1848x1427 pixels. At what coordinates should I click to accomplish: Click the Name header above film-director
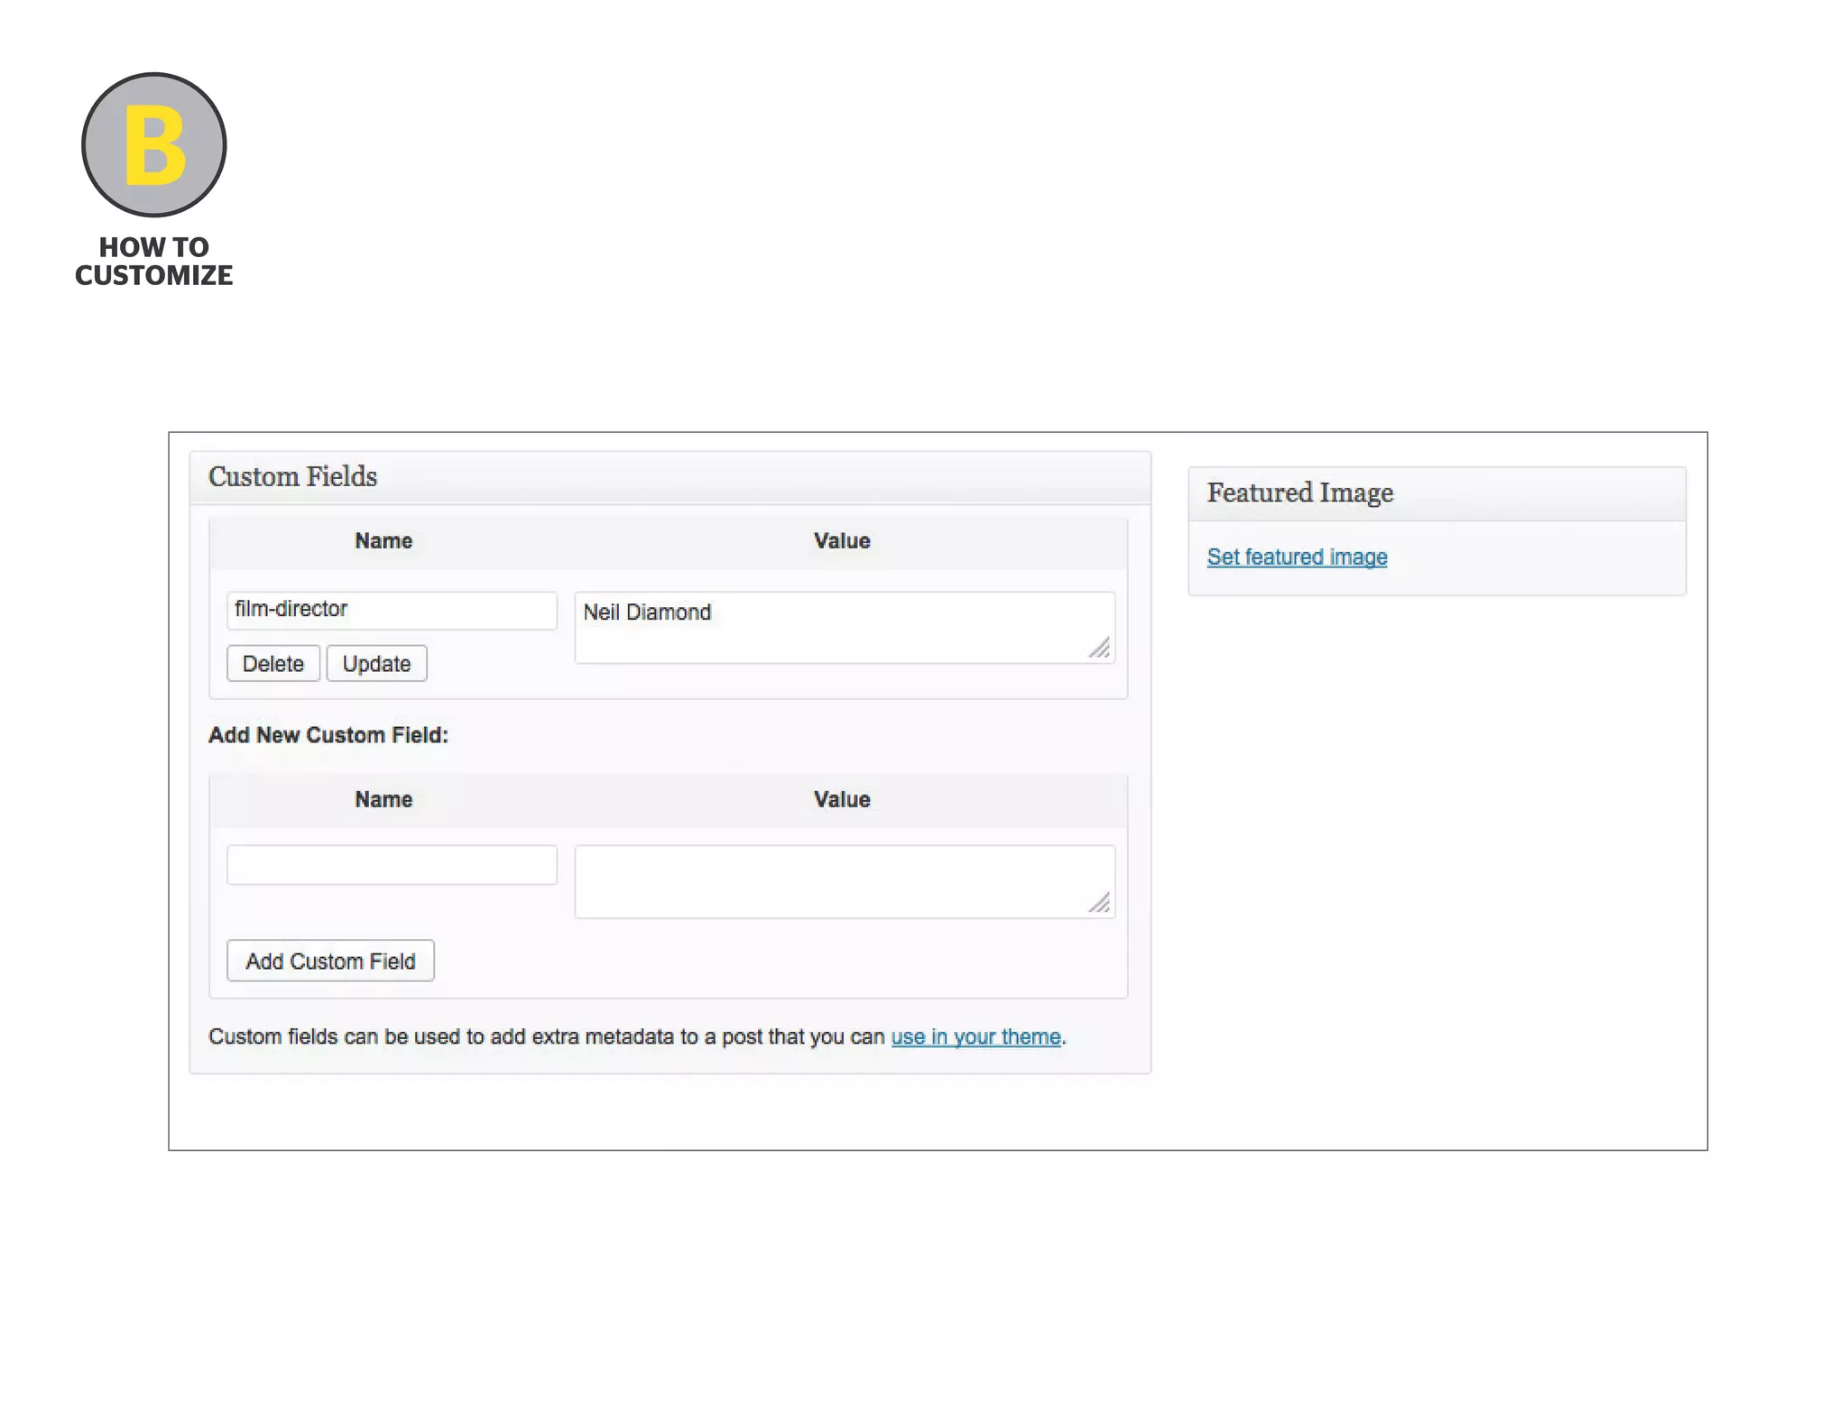(x=383, y=540)
